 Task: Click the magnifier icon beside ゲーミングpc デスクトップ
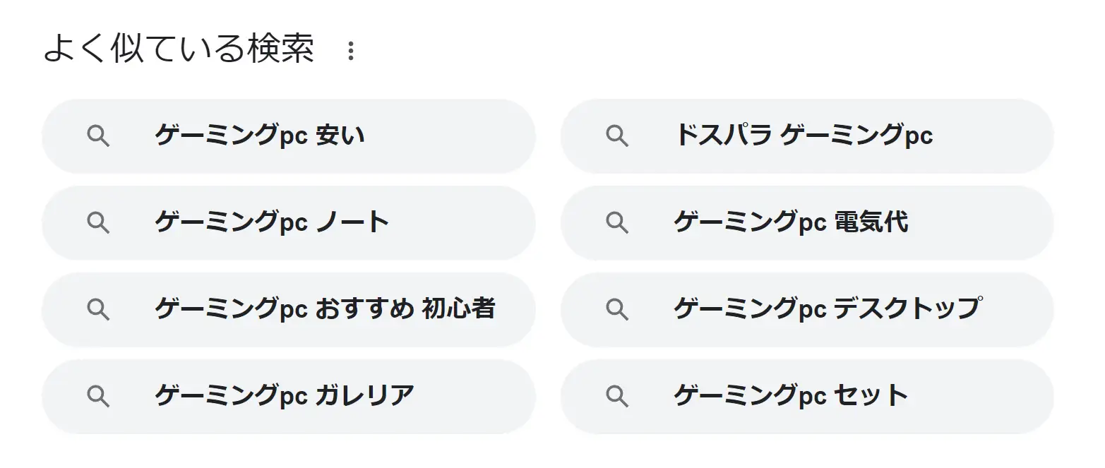click(x=617, y=309)
